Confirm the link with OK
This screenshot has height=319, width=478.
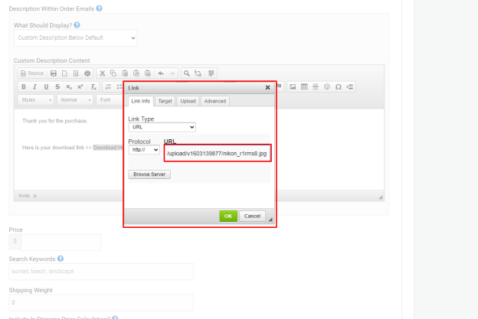click(228, 216)
